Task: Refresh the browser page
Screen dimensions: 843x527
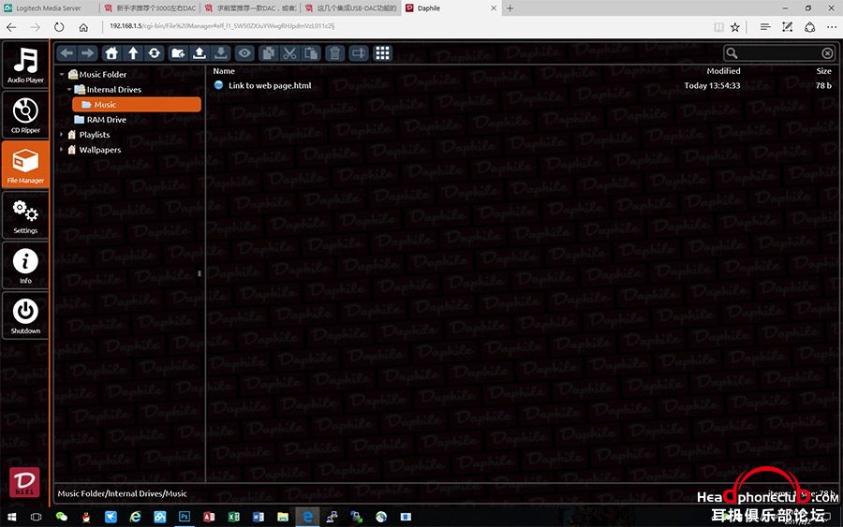Action: click(x=59, y=27)
